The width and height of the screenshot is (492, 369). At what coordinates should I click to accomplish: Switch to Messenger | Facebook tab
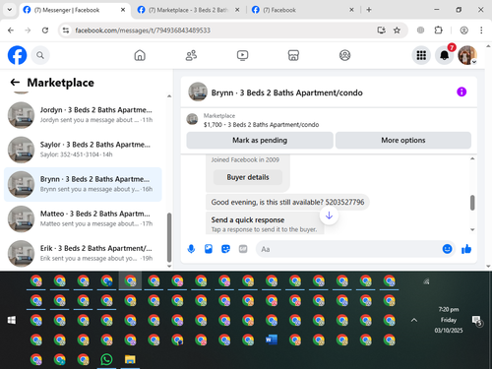click(x=74, y=10)
